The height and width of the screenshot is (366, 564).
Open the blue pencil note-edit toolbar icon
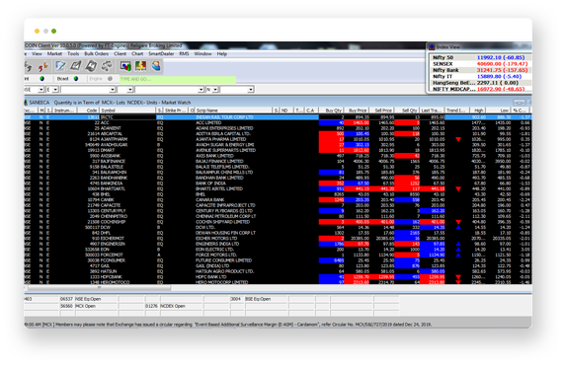(x=60, y=66)
